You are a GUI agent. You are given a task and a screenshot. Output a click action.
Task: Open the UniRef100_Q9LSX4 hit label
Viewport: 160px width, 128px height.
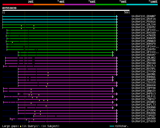tap(143, 24)
